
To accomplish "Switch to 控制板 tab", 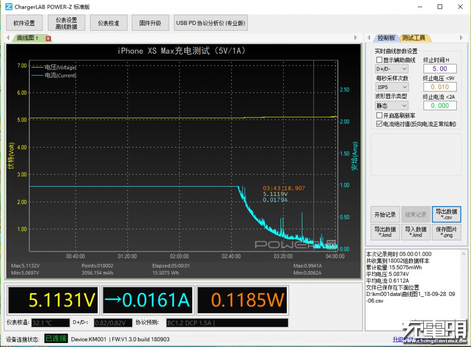I will click(386, 38).
